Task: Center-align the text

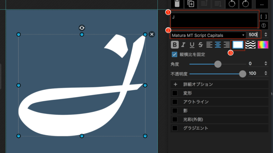Action: (218, 45)
